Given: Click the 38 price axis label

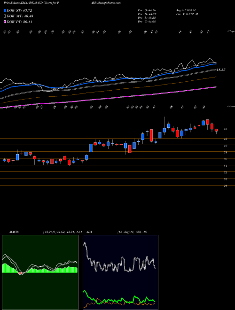Looking at the screenshot, I should pos(225,153).
